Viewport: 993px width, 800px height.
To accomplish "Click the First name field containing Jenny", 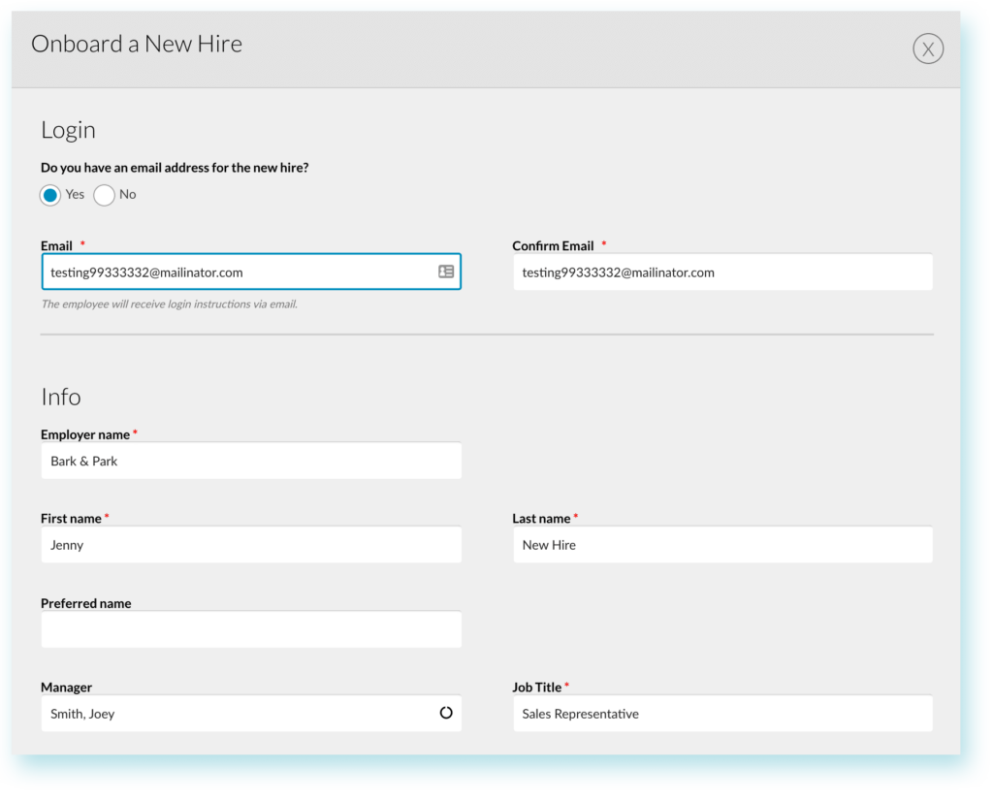I will tap(250, 545).
